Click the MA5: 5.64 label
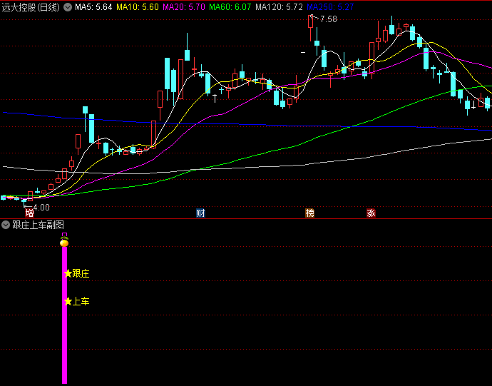Viewport: 492px width, 386px height. [x=93, y=7]
